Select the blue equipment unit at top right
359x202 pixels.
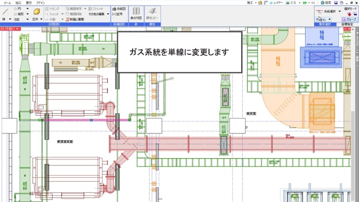click(x=321, y=57)
